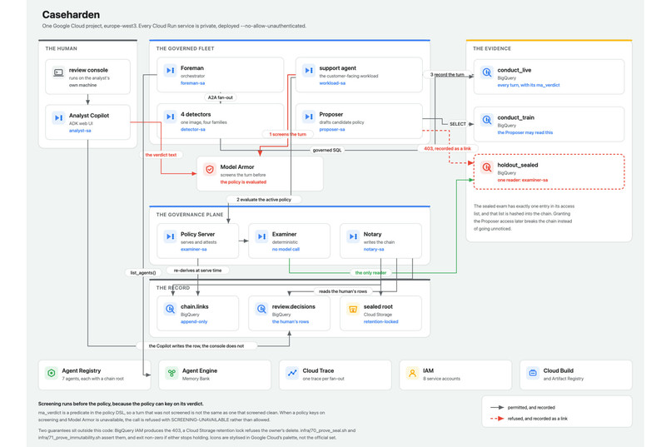This screenshot has height=447, width=671.
Task: Click 'Memory Bank' under Agent Engine
Action: [196, 379]
